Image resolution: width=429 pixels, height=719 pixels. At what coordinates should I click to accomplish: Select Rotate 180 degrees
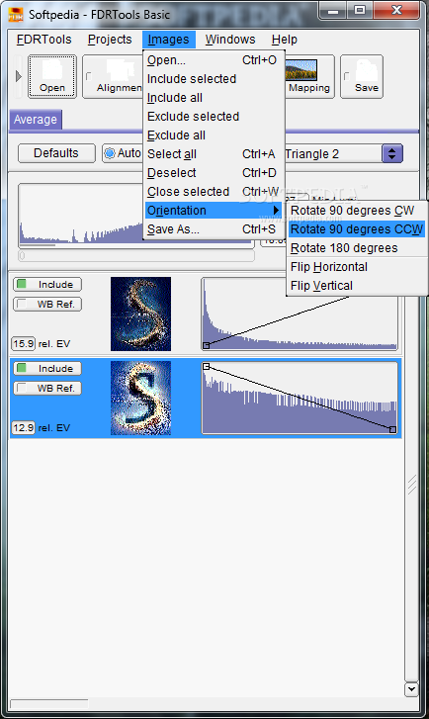(357, 248)
